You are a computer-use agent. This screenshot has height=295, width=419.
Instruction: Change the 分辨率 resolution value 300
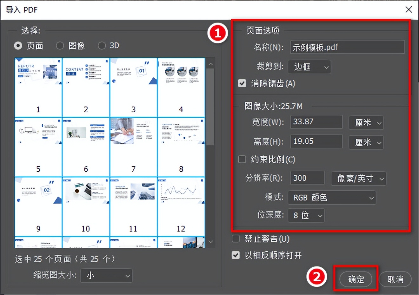tap(307, 178)
